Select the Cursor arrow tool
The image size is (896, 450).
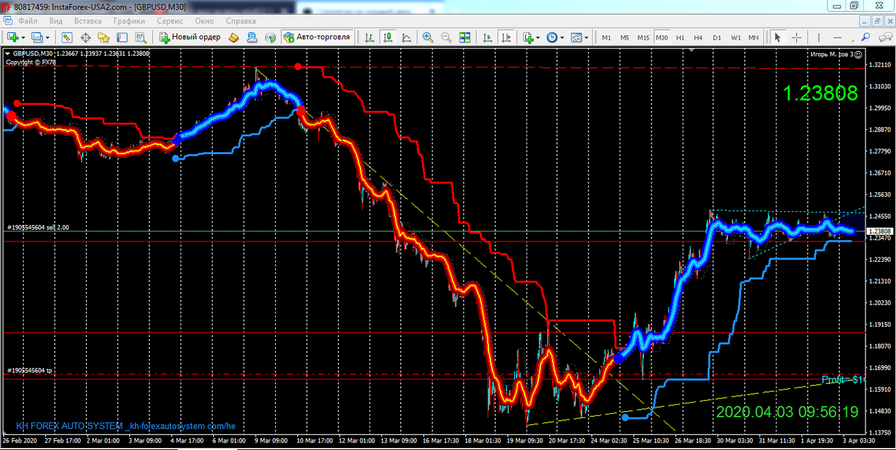pos(777,37)
